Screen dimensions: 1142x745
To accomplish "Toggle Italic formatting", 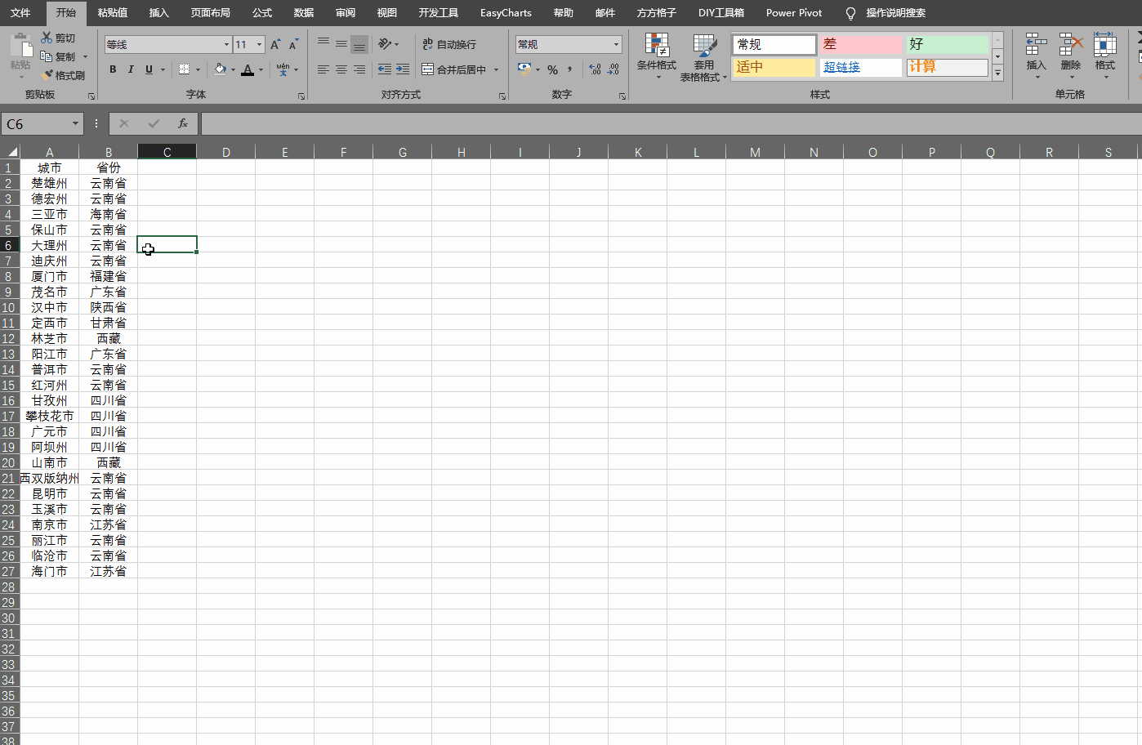I will pyautogui.click(x=131, y=69).
